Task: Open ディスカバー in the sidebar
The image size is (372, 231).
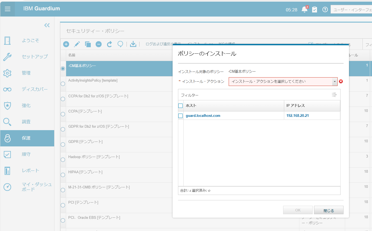Action: (35, 89)
